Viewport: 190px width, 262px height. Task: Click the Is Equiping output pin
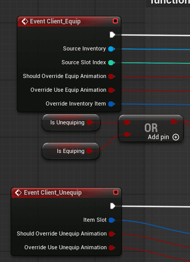[x=89, y=151]
